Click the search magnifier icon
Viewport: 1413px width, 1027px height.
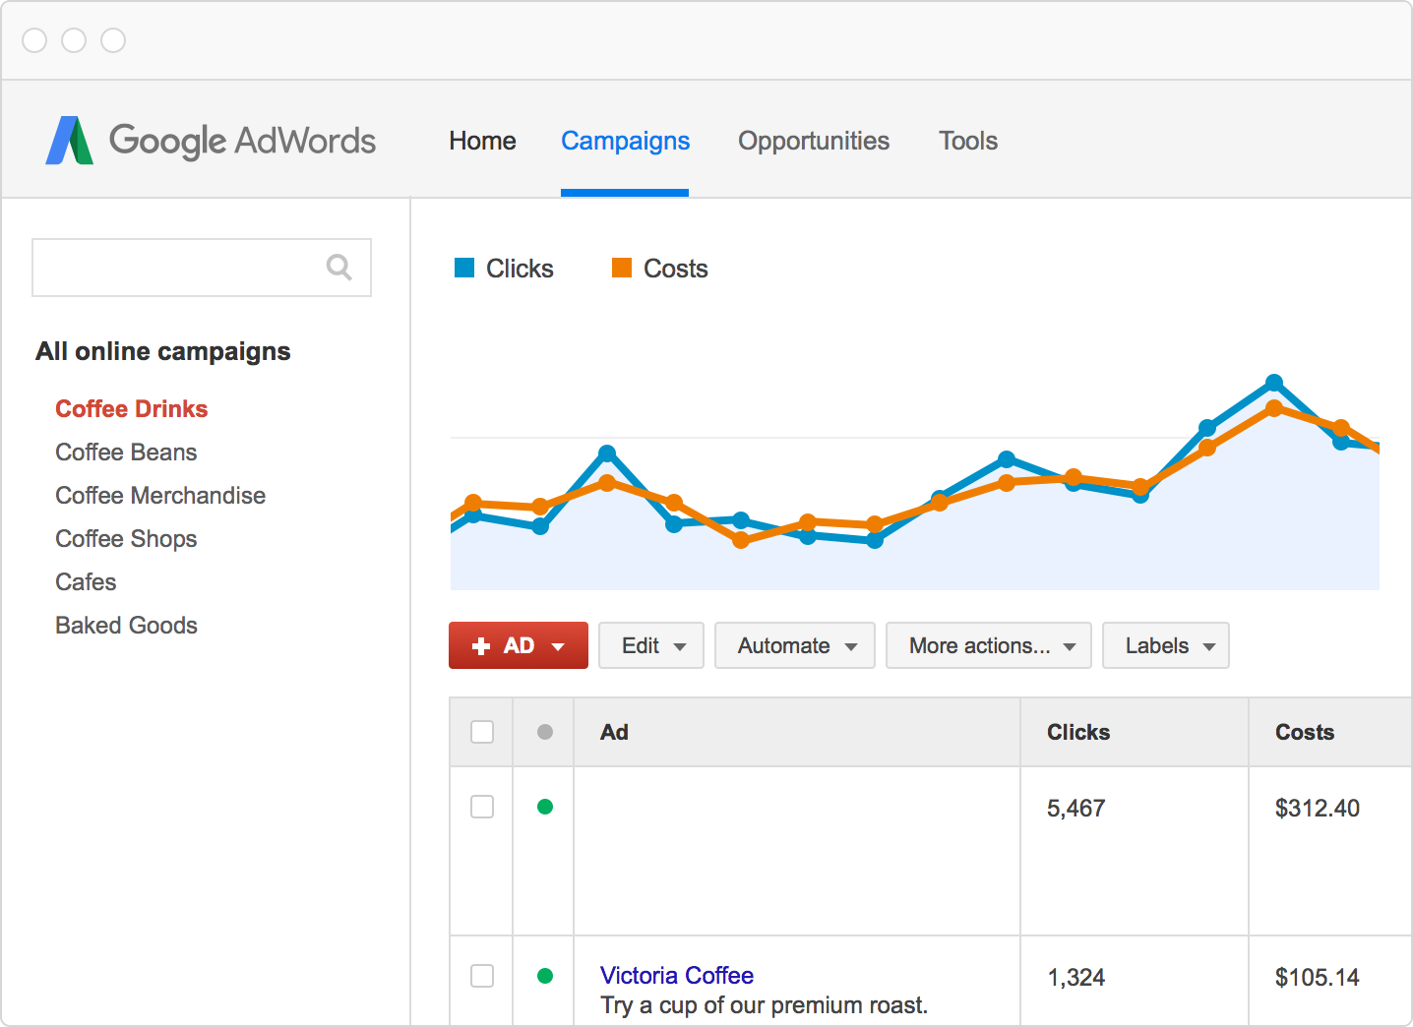[338, 267]
